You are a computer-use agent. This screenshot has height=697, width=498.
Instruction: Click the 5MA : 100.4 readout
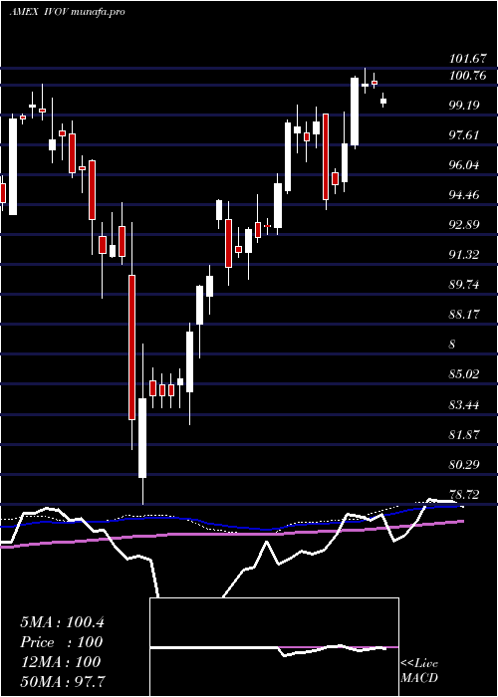point(62,622)
